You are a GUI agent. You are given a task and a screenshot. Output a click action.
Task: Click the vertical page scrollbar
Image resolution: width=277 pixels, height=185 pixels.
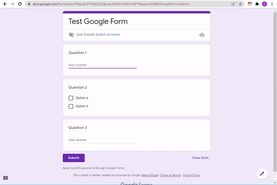click(x=275, y=92)
